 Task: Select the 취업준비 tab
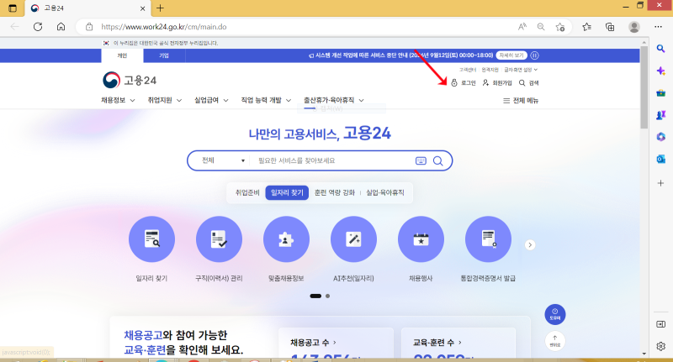247,193
